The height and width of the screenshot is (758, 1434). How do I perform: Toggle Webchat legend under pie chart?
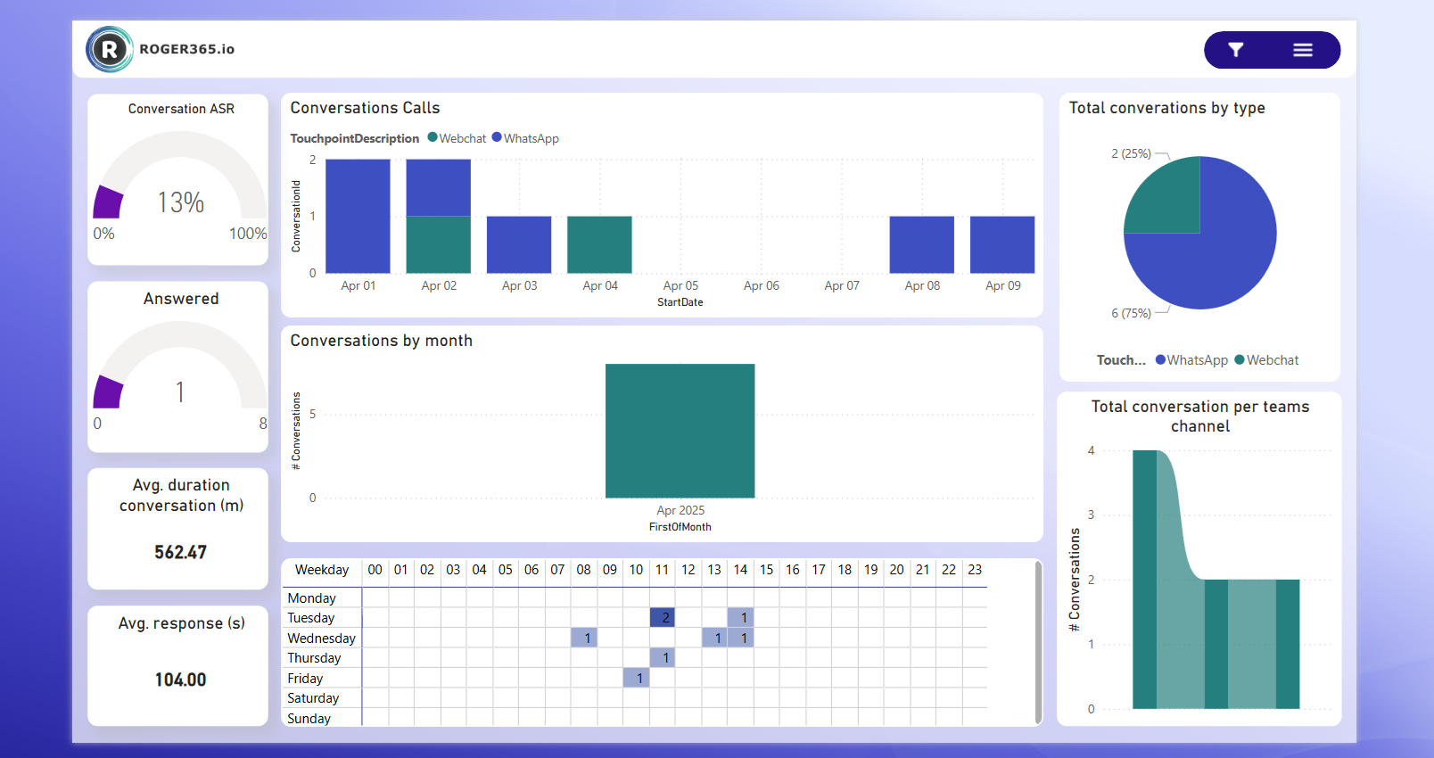[1266, 360]
